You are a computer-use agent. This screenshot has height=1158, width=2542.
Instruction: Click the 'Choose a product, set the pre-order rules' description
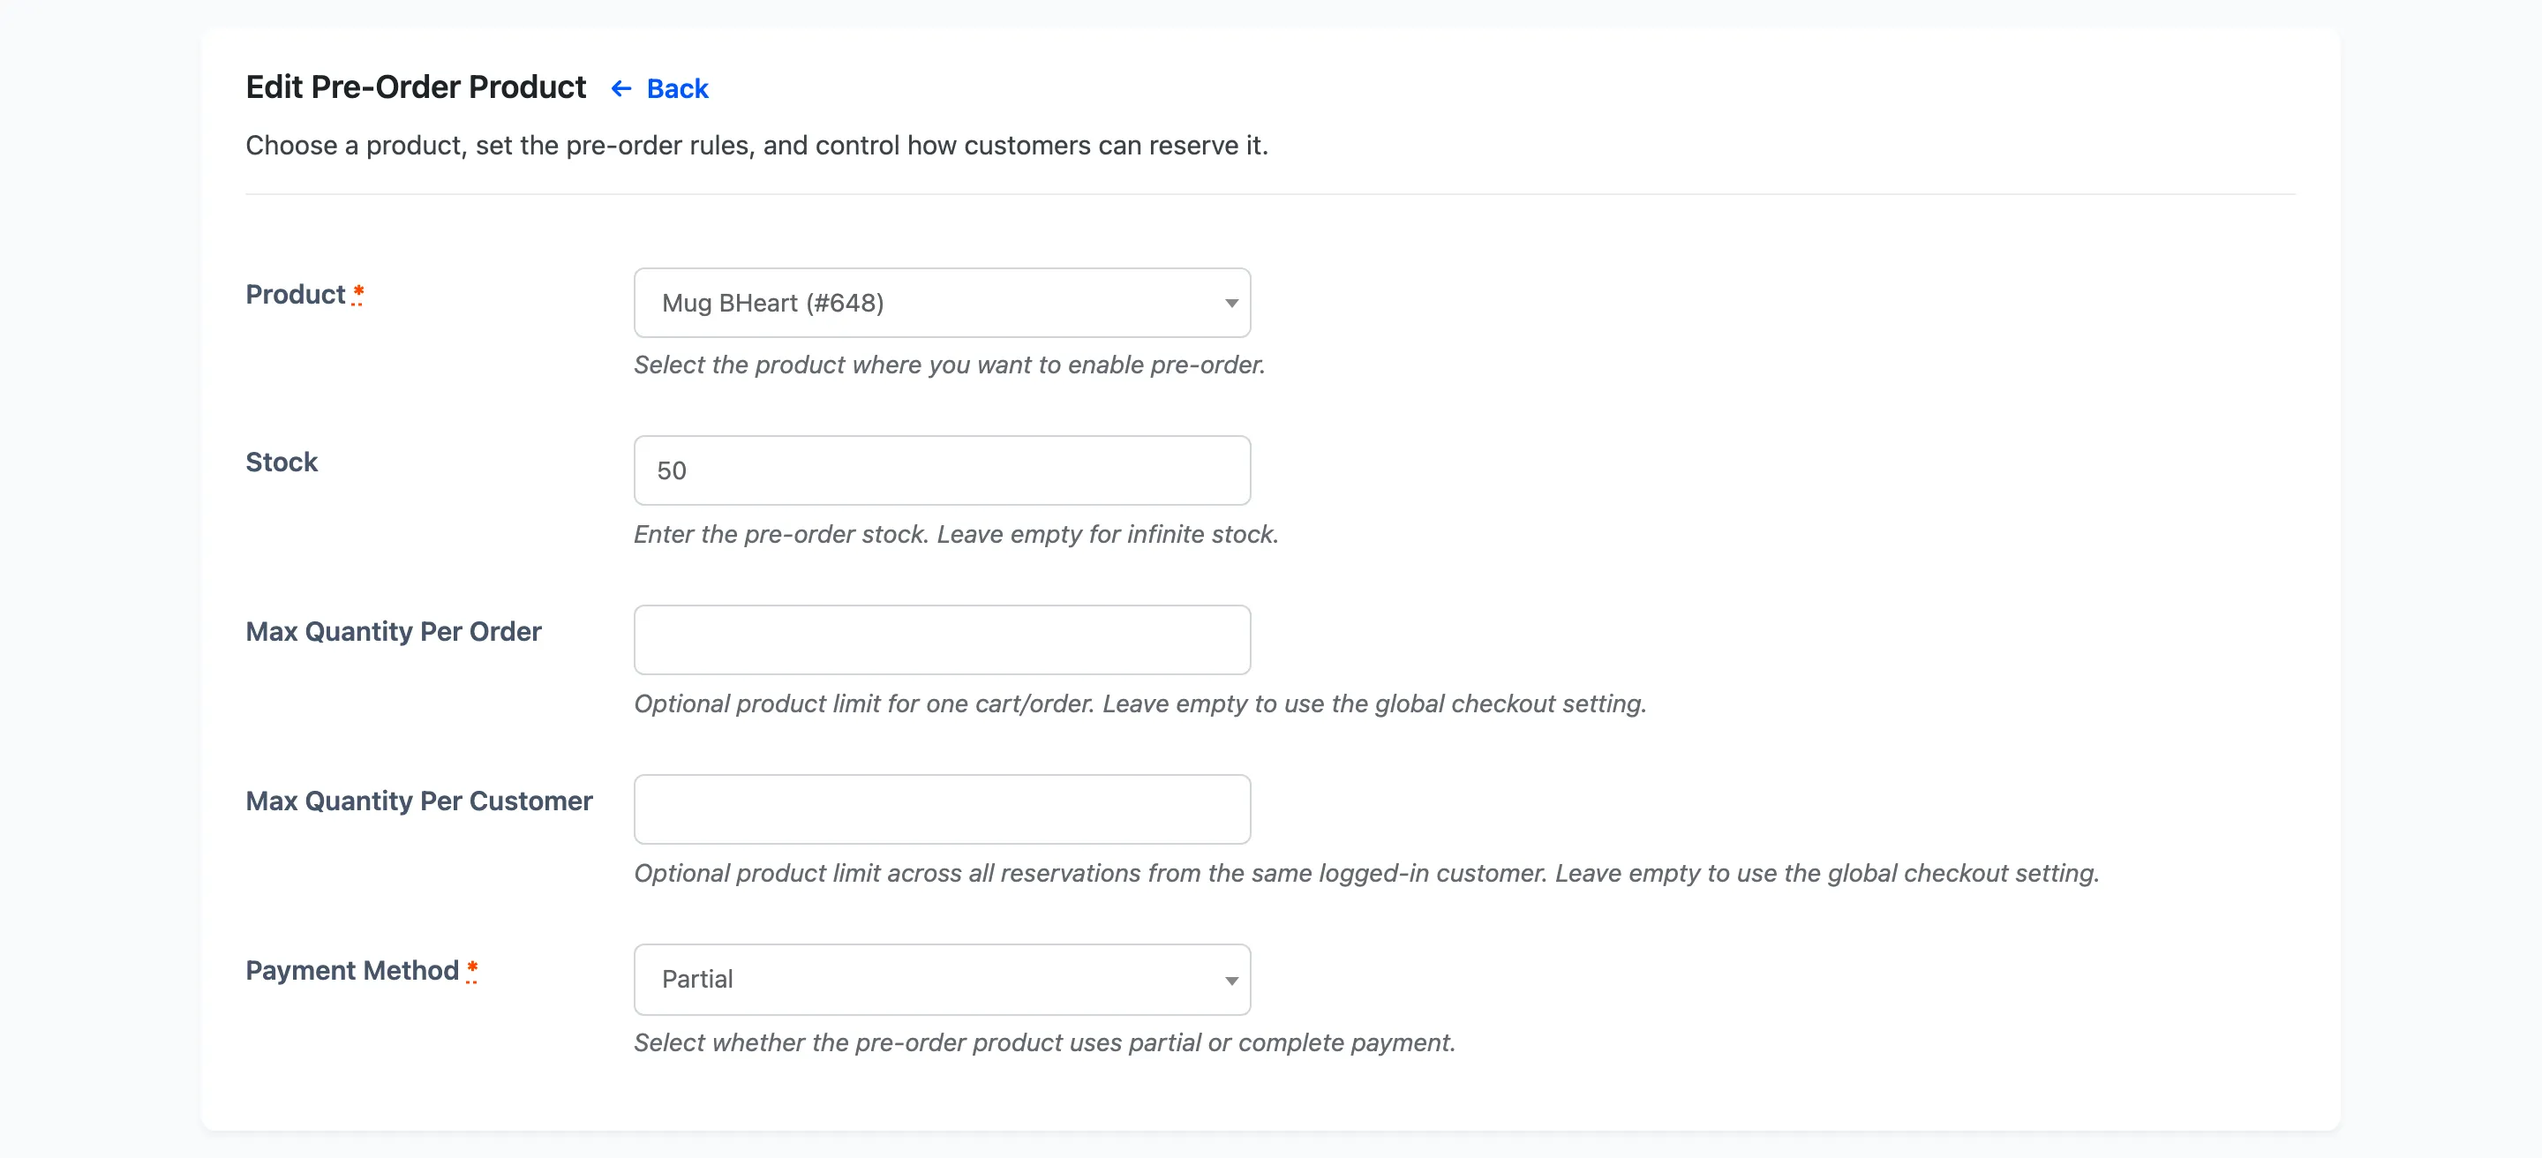(x=757, y=145)
